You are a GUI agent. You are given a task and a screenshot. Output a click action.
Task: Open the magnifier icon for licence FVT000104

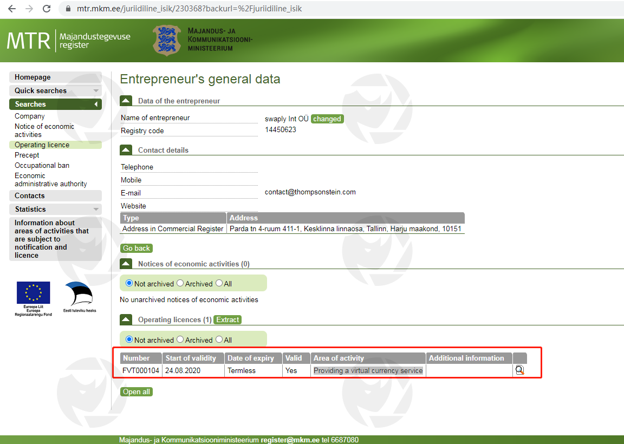(520, 371)
